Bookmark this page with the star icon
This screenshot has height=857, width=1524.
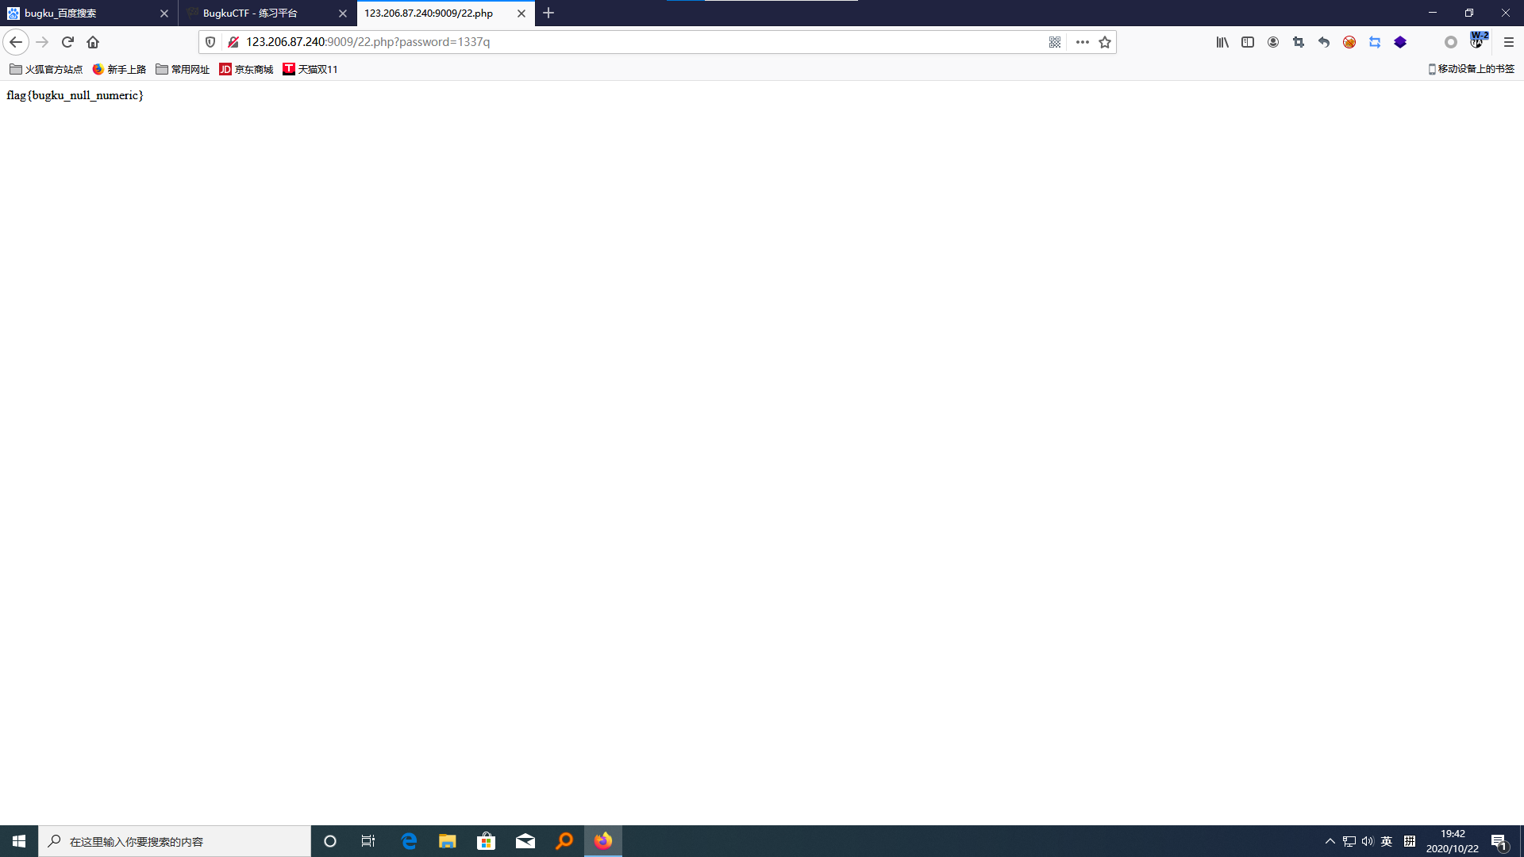click(x=1105, y=42)
